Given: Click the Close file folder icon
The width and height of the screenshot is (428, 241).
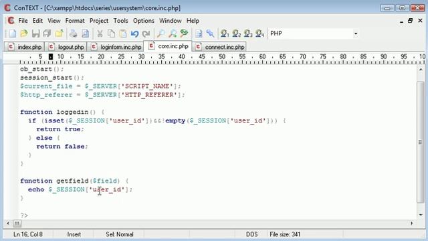Looking at the screenshot, I should [x=60, y=33].
